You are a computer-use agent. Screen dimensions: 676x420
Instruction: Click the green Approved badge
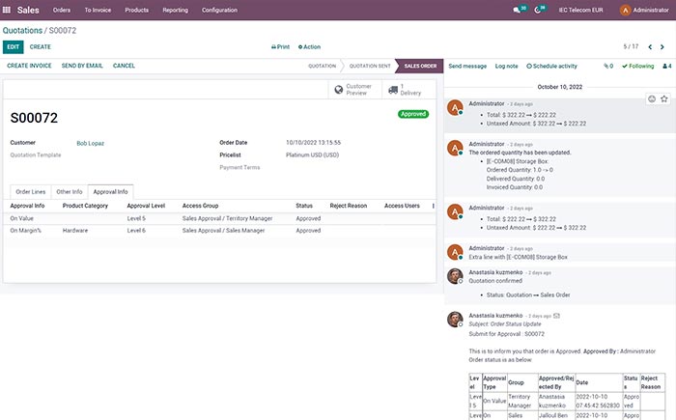coord(413,114)
